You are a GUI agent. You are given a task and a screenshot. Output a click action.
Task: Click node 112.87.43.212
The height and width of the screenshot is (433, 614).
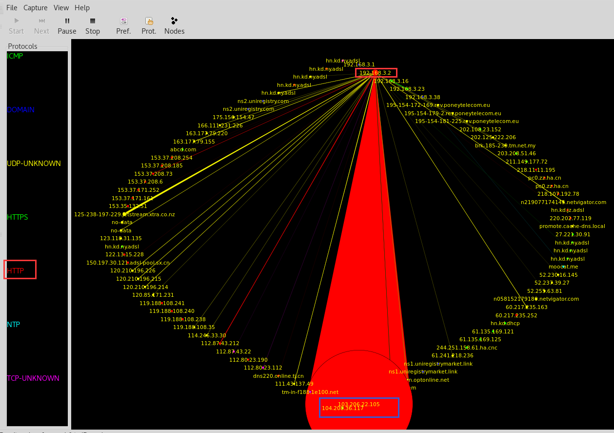(x=220, y=343)
